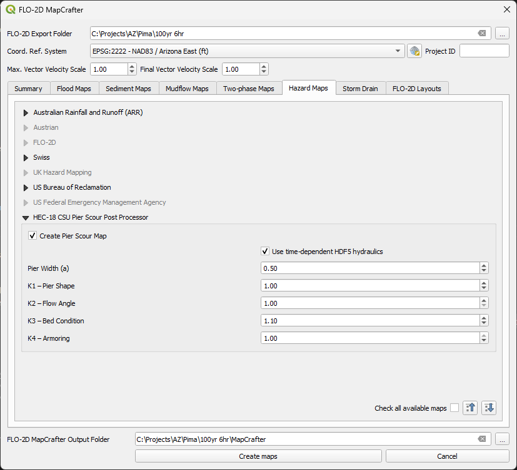Viewport: 517px width, 470px height.
Task: Open the Coord. Ref. System dropdown
Action: pos(398,51)
